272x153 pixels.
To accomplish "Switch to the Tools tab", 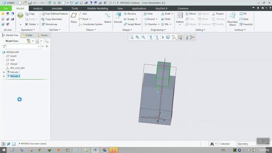I will click(75, 8).
